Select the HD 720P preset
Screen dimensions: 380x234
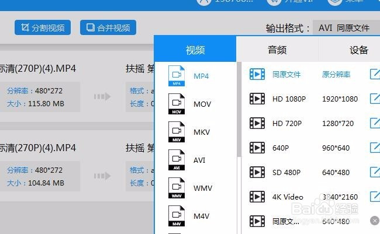point(287,123)
